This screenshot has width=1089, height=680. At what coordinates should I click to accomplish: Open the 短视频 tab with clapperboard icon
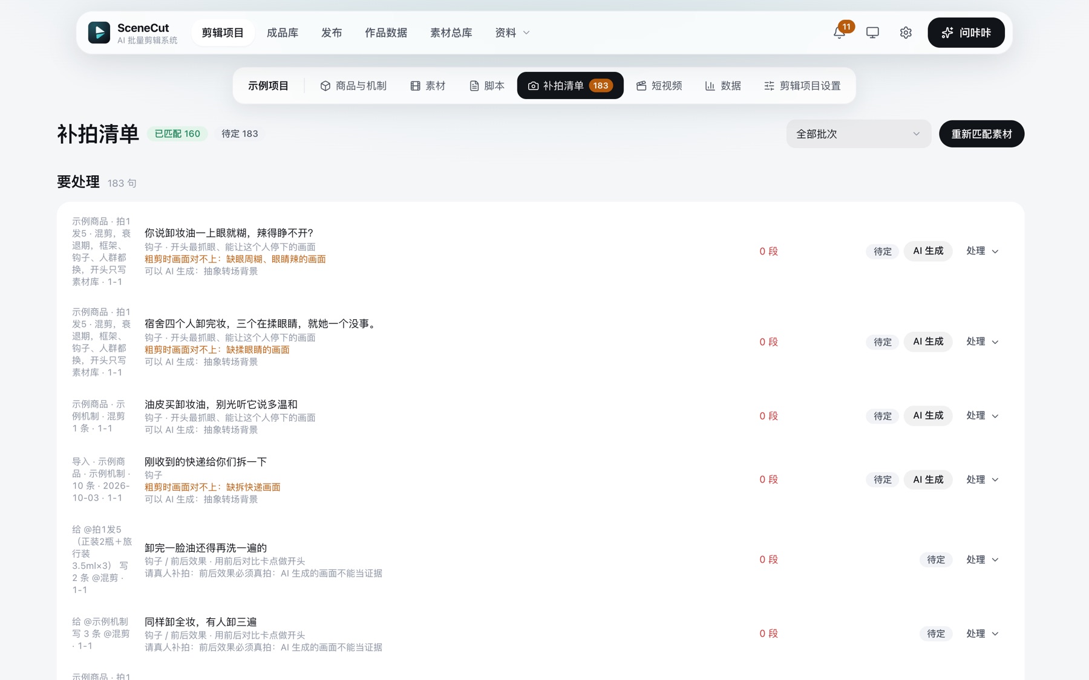[659, 86]
